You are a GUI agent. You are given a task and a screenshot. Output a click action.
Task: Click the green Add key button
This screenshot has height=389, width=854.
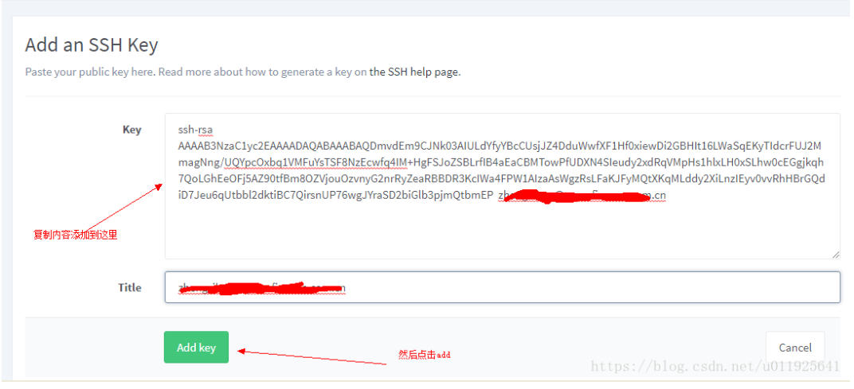tap(196, 347)
